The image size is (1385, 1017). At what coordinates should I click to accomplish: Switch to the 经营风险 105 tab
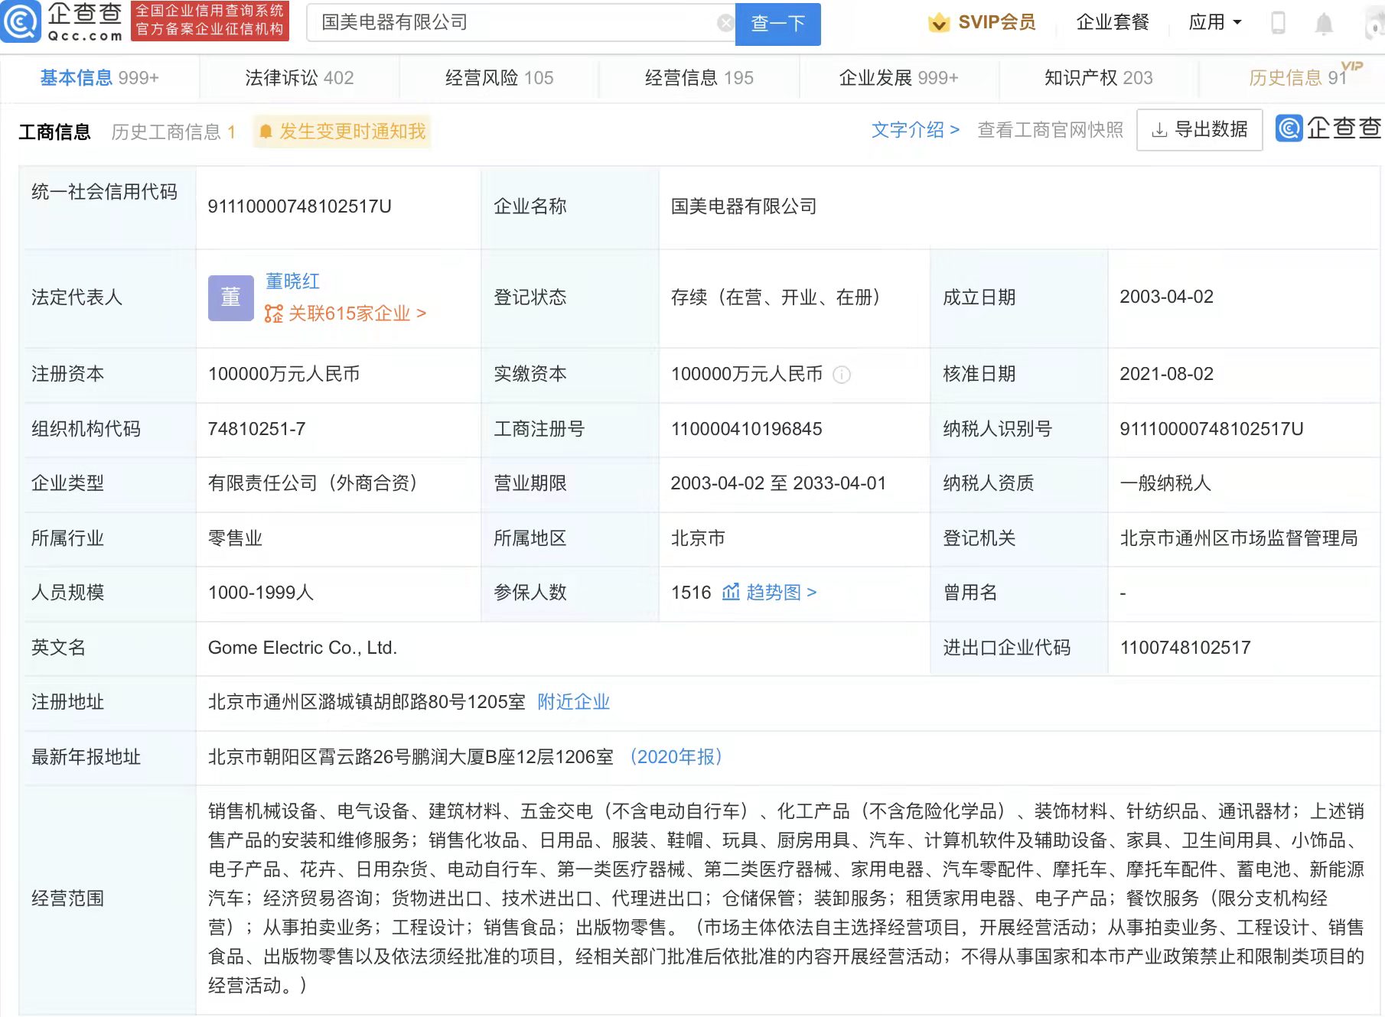tap(499, 77)
